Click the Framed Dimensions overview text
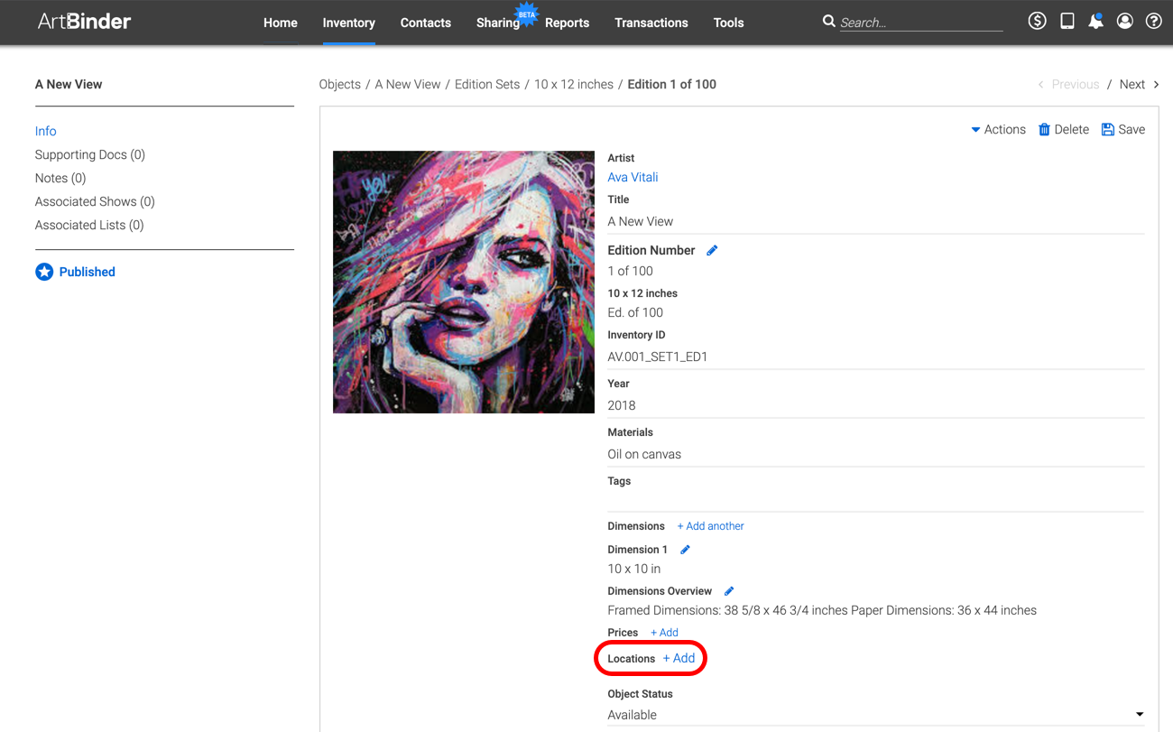 pos(822,610)
